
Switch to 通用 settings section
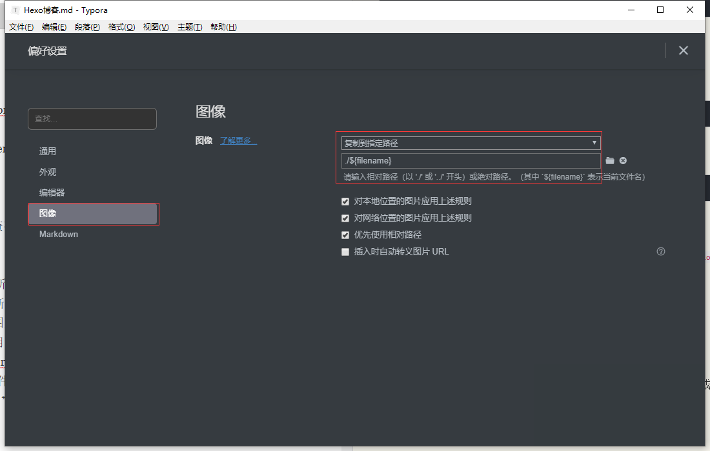click(48, 151)
